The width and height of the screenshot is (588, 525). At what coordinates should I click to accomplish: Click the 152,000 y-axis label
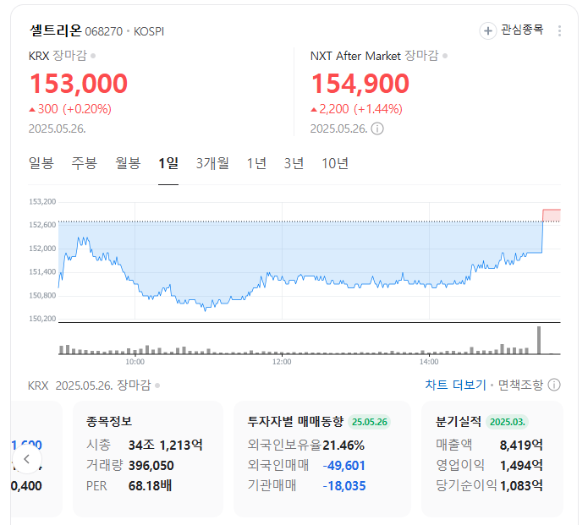[x=42, y=249]
